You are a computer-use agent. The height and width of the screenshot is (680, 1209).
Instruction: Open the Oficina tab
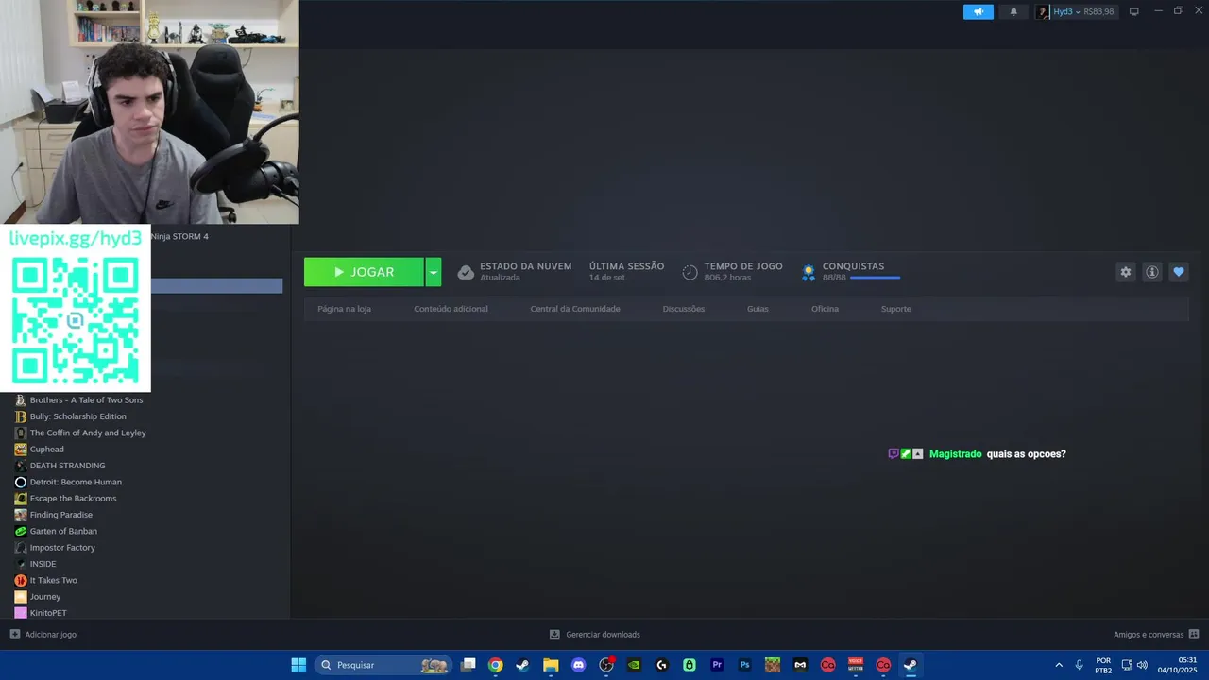tap(825, 309)
